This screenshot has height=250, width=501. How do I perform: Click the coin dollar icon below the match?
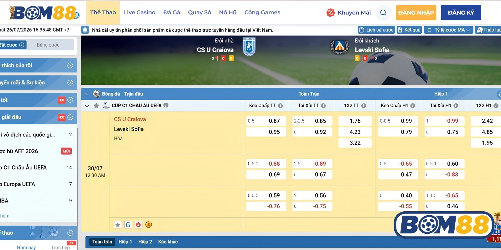coord(149,224)
